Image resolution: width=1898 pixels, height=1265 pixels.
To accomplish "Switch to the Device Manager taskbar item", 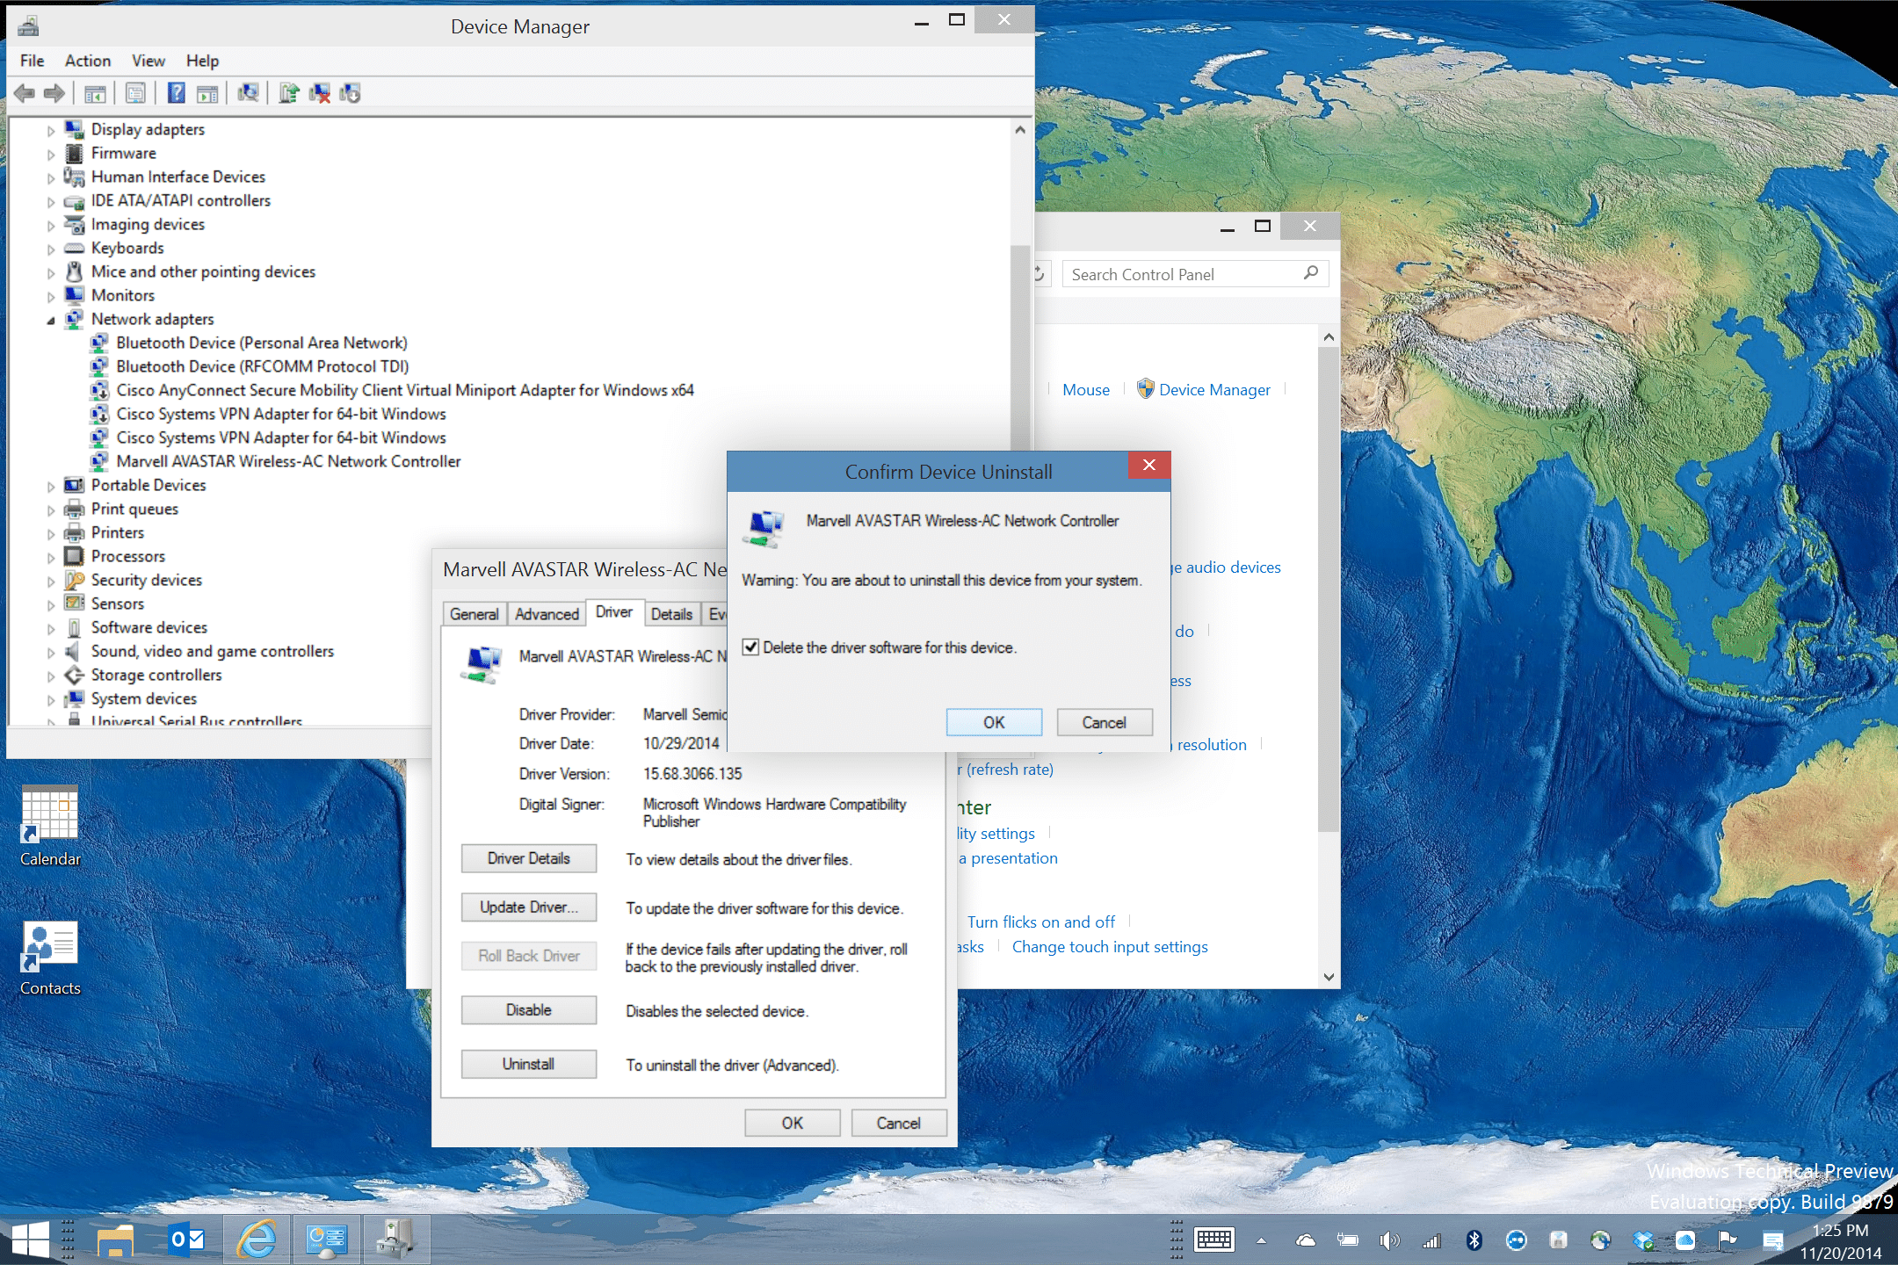I will (x=396, y=1240).
